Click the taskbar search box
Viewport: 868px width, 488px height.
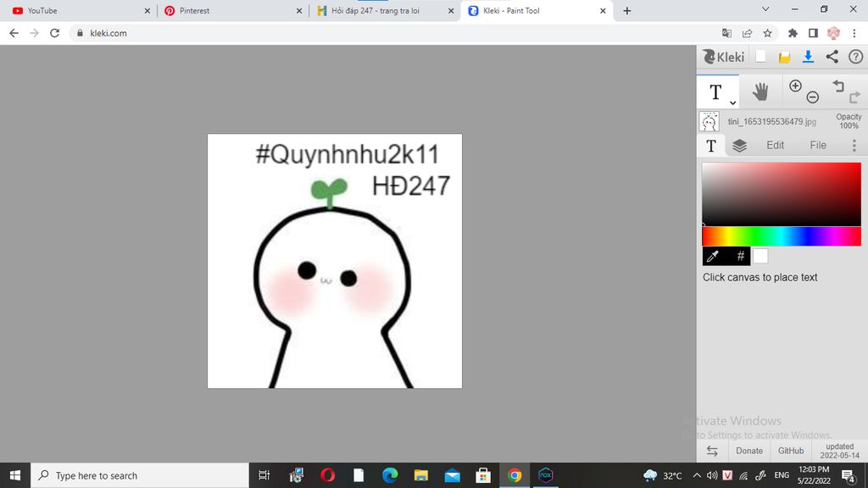(x=140, y=475)
